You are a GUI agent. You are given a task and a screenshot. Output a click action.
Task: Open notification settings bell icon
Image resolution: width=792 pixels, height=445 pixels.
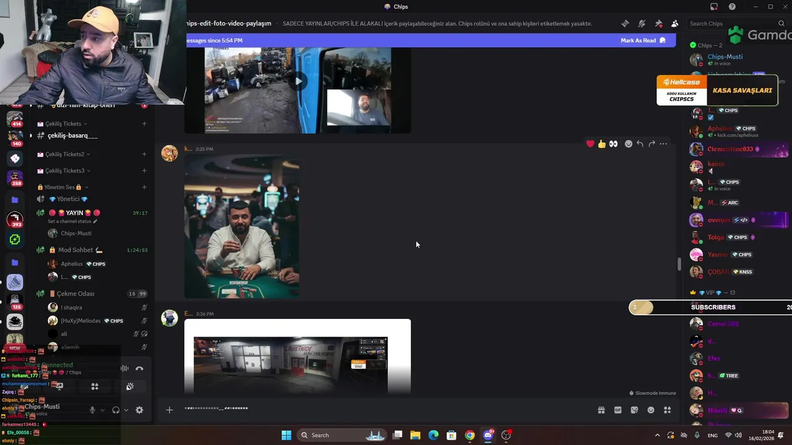(x=642, y=23)
